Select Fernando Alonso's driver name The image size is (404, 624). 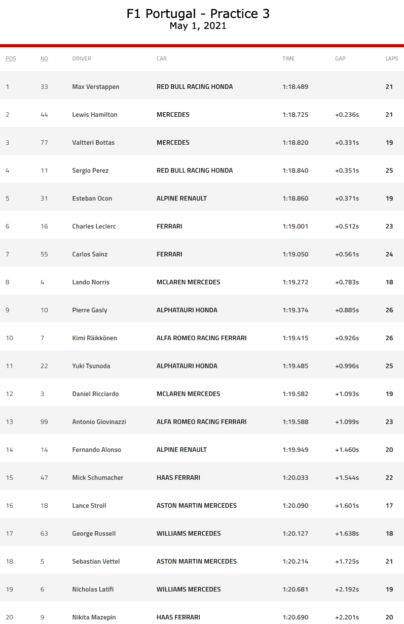pos(97,450)
